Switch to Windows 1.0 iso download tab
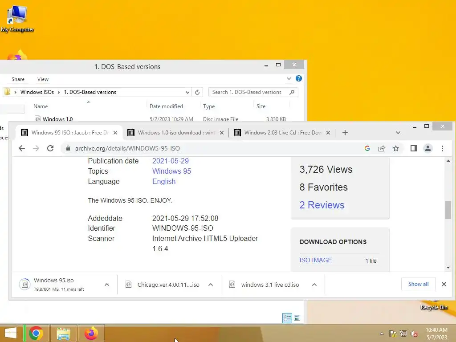Image resolution: width=456 pixels, height=342 pixels. [x=175, y=133]
